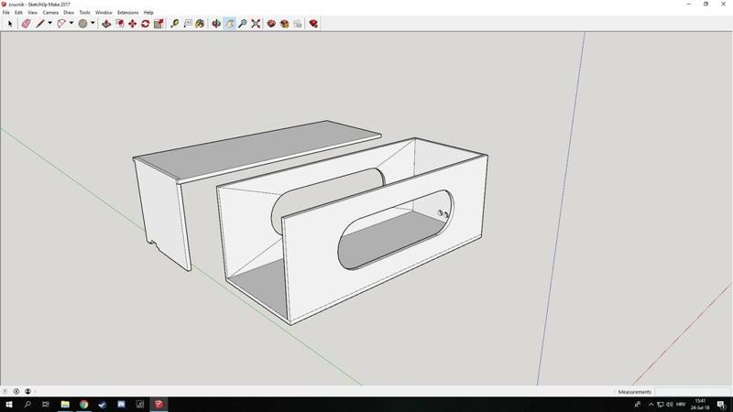The width and height of the screenshot is (733, 412).
Task: Open Windows taskbar search
Action: coord(27,405)
